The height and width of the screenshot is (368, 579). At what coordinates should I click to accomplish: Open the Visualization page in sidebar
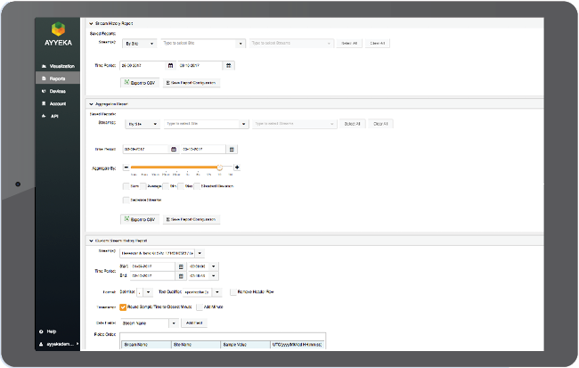point(61,66)
